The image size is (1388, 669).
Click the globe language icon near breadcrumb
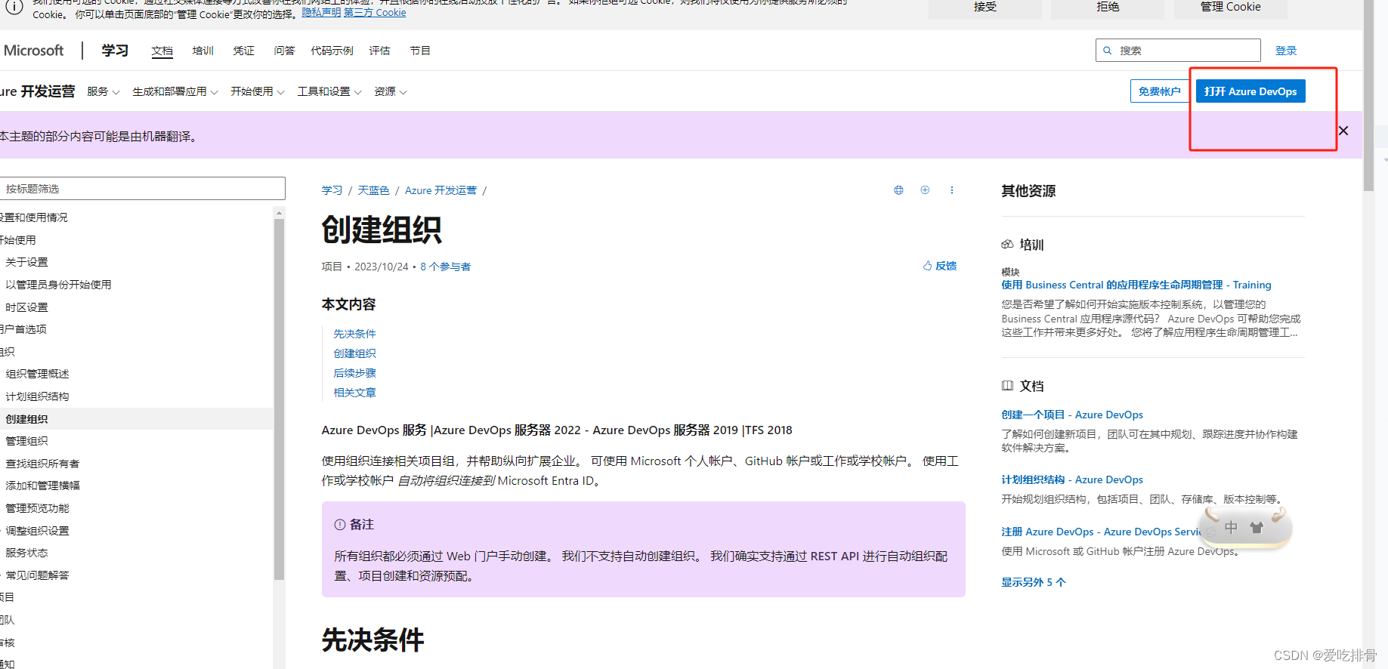(x=898, y=190)
